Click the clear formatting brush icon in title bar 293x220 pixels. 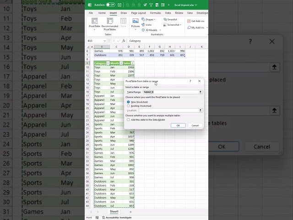(x=145, y=5)
